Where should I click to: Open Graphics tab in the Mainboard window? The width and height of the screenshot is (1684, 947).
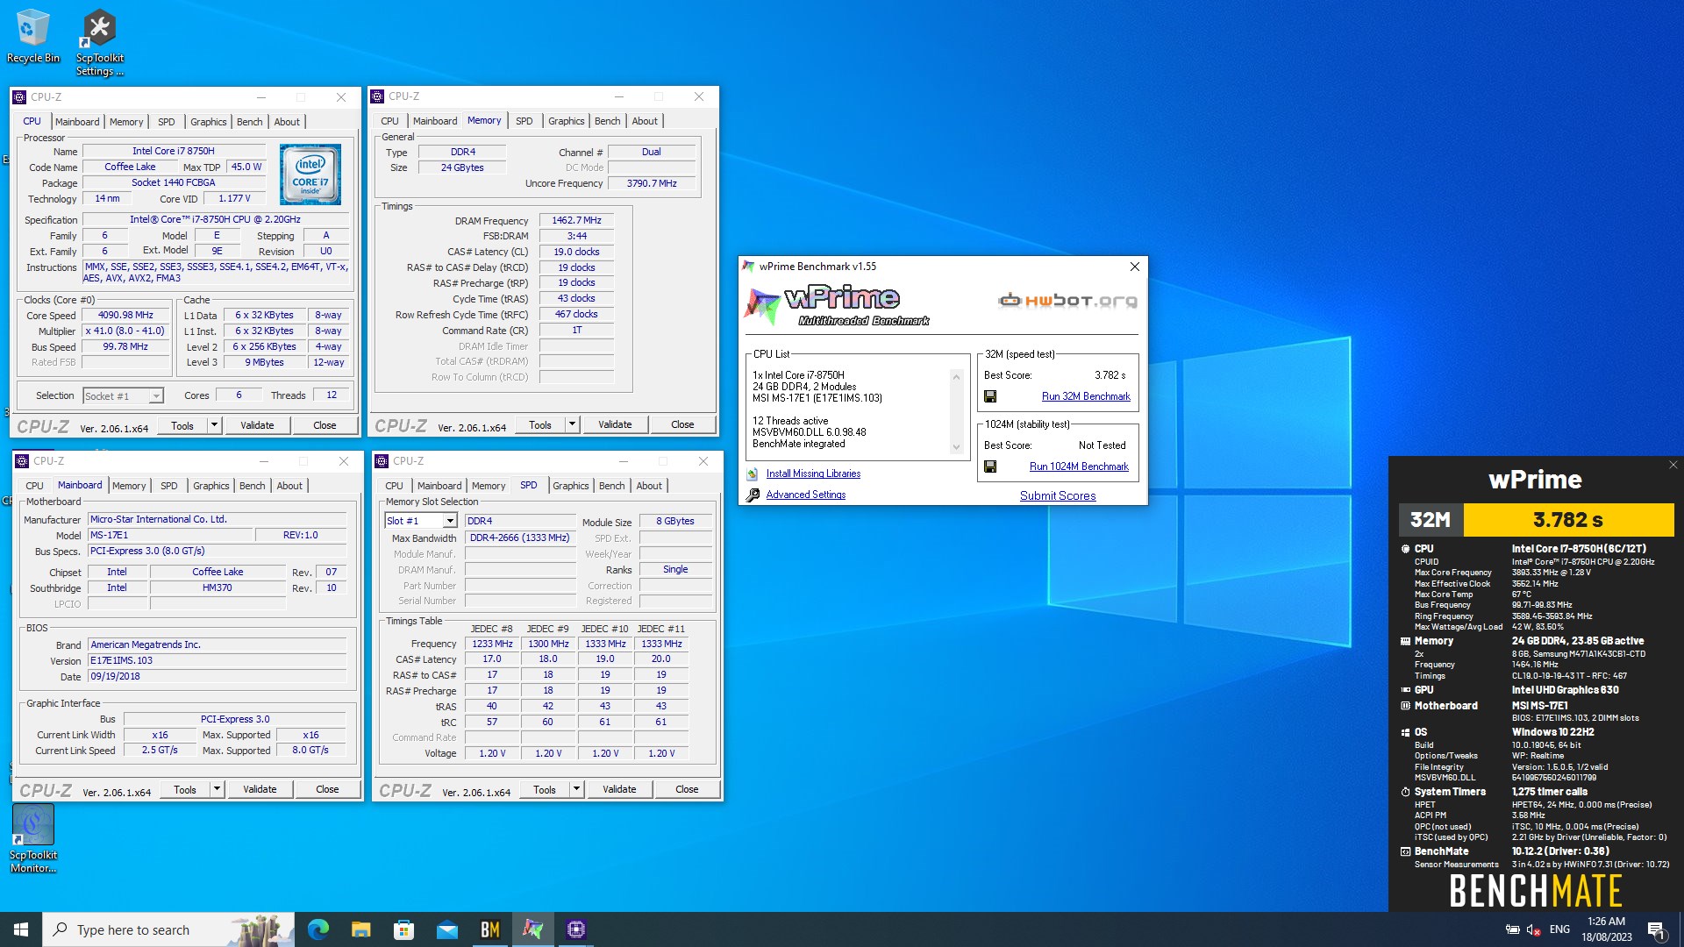tap(210, 486)
